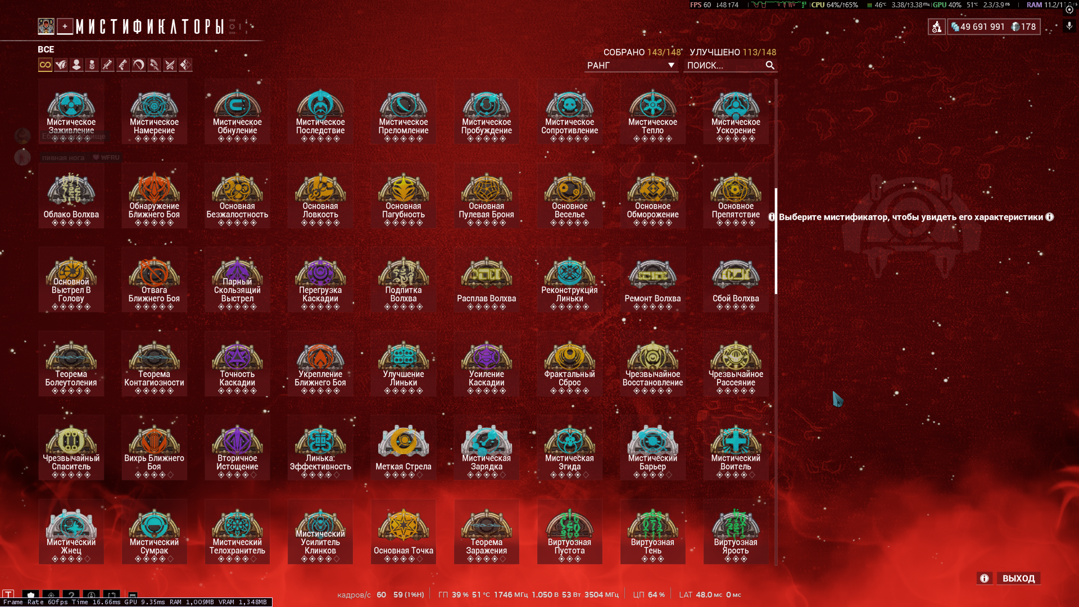Image resolution: width=1079 pixels, height=607 pixels.
Task: Filter arcanes by the operator silhouette category
Action: (x=76, y=65)
